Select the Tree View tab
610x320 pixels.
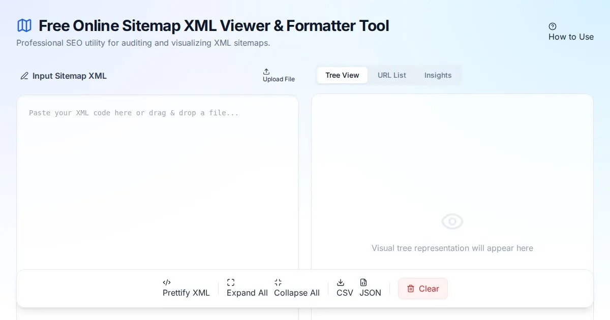[x=342, y=75]
